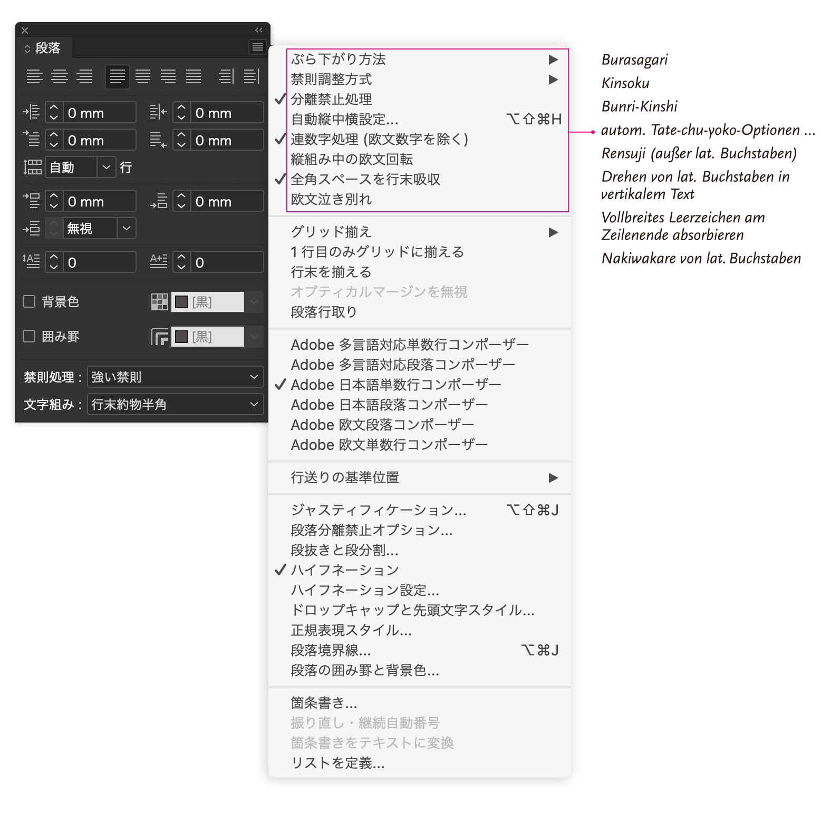Select the align right paragraph icon
This screenshot has height=815, width=821.
[x=84, y=76]
